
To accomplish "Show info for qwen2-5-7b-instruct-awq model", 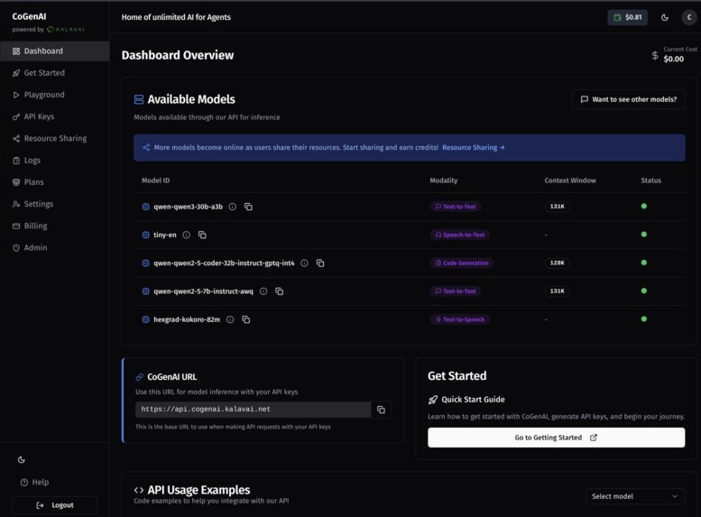I will coord(263,291).
